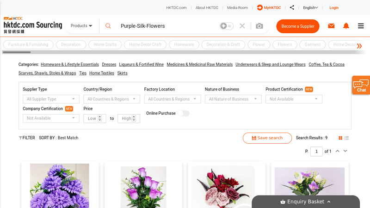Switch to list view layout icon
This screenshot has height=208, width=370.
click(346, 138)
